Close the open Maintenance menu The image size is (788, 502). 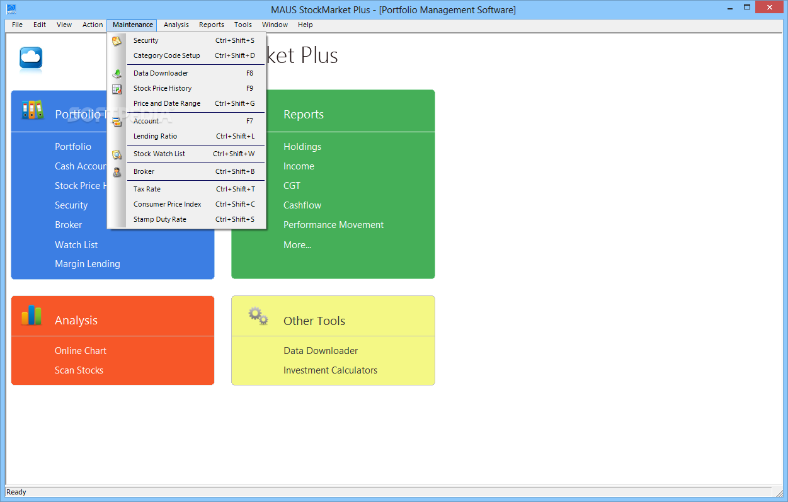(132, 25)
